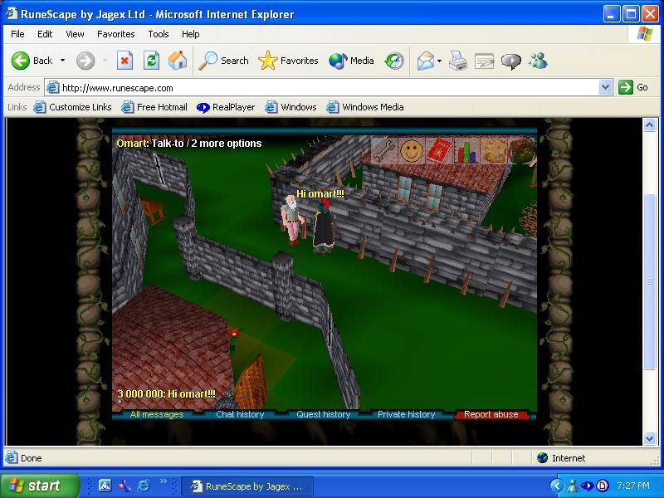Screen dimensions: 664x498
Task: Expand hidden quick launch icons chevron
Action: (x=163, y=481)
